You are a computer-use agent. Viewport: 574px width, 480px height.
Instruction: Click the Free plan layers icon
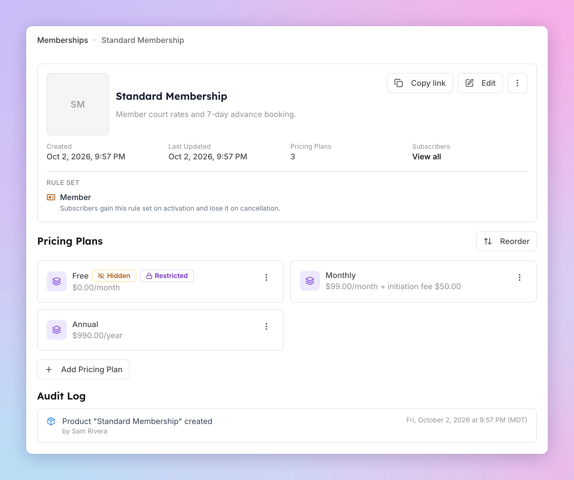click(x=57, y=281)
